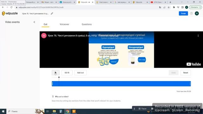
Task: Click the Обновить update button
Action: 195,7
